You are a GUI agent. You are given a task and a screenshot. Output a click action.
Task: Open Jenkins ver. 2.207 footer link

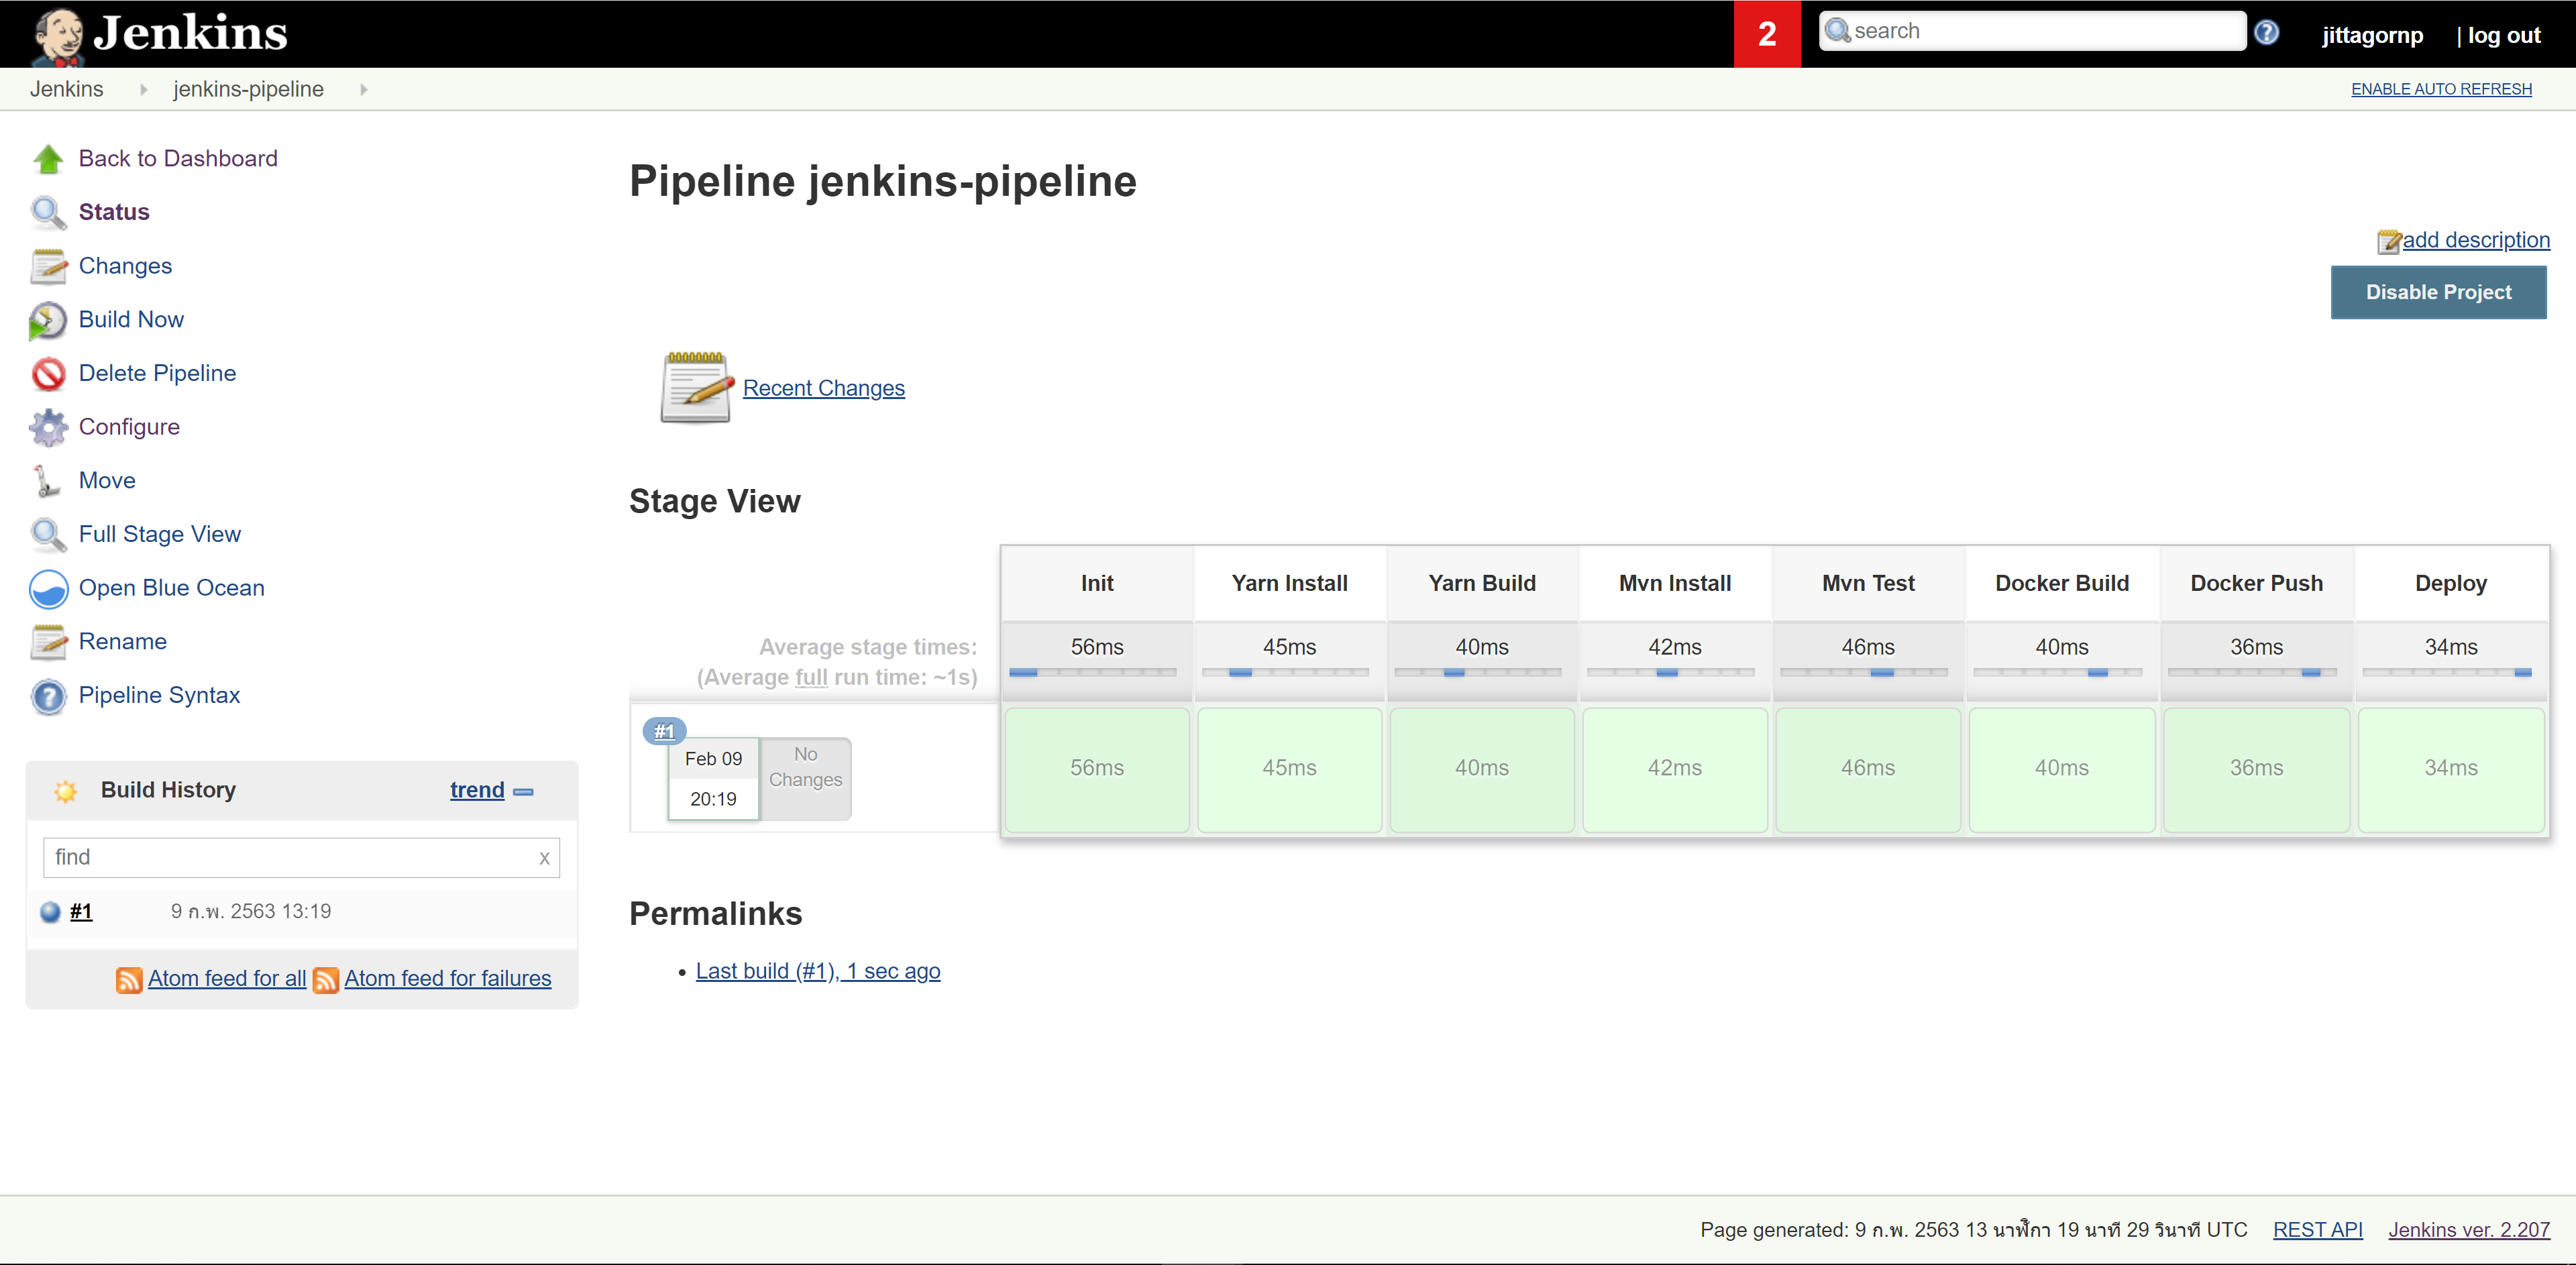(x=2469, y=1230)
